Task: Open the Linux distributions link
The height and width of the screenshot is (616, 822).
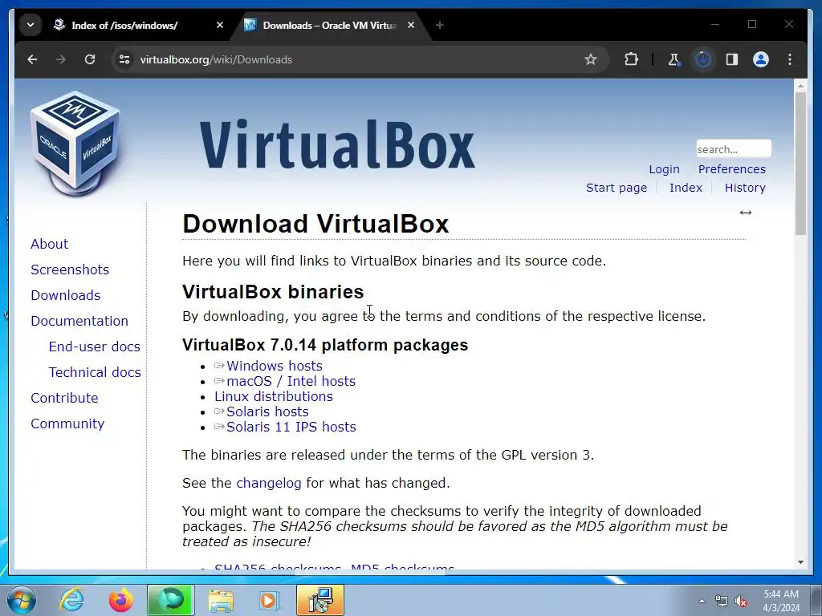Action: [x=274, y=396]
